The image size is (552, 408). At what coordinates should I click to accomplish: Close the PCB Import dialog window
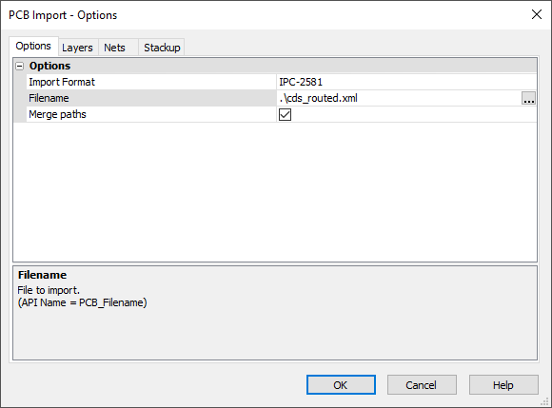pos(537,14)
